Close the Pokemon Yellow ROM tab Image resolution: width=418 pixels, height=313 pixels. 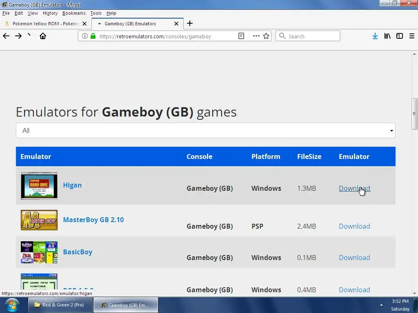(x=84, y=24)
